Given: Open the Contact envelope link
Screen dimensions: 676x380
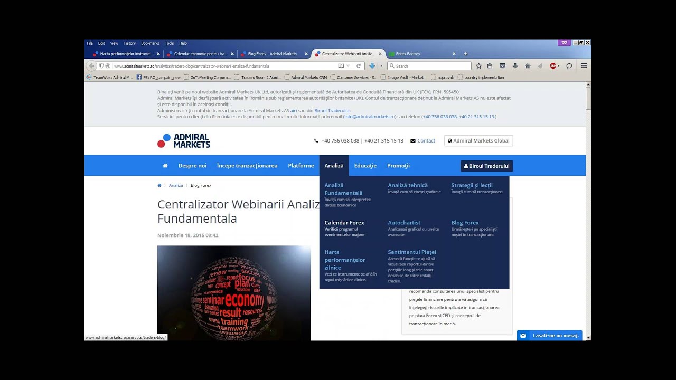Looking at the screenshot, I should tap(422, 141).
